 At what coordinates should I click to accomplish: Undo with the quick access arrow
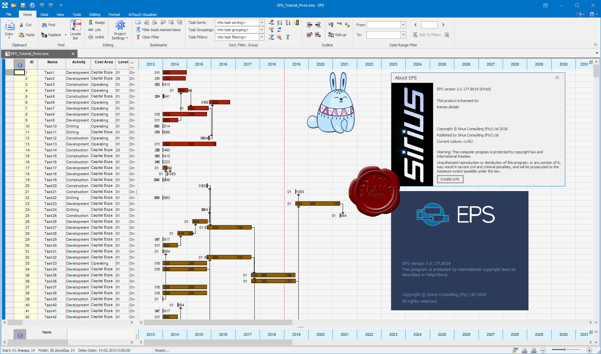(42, 5)
